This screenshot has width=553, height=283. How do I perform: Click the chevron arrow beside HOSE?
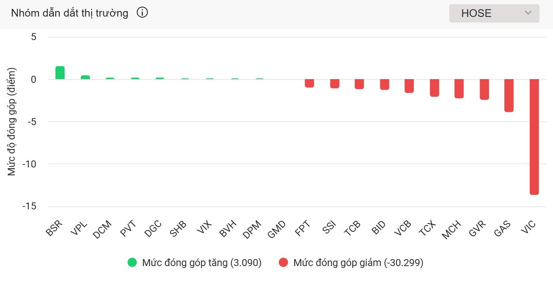point(528,13)
